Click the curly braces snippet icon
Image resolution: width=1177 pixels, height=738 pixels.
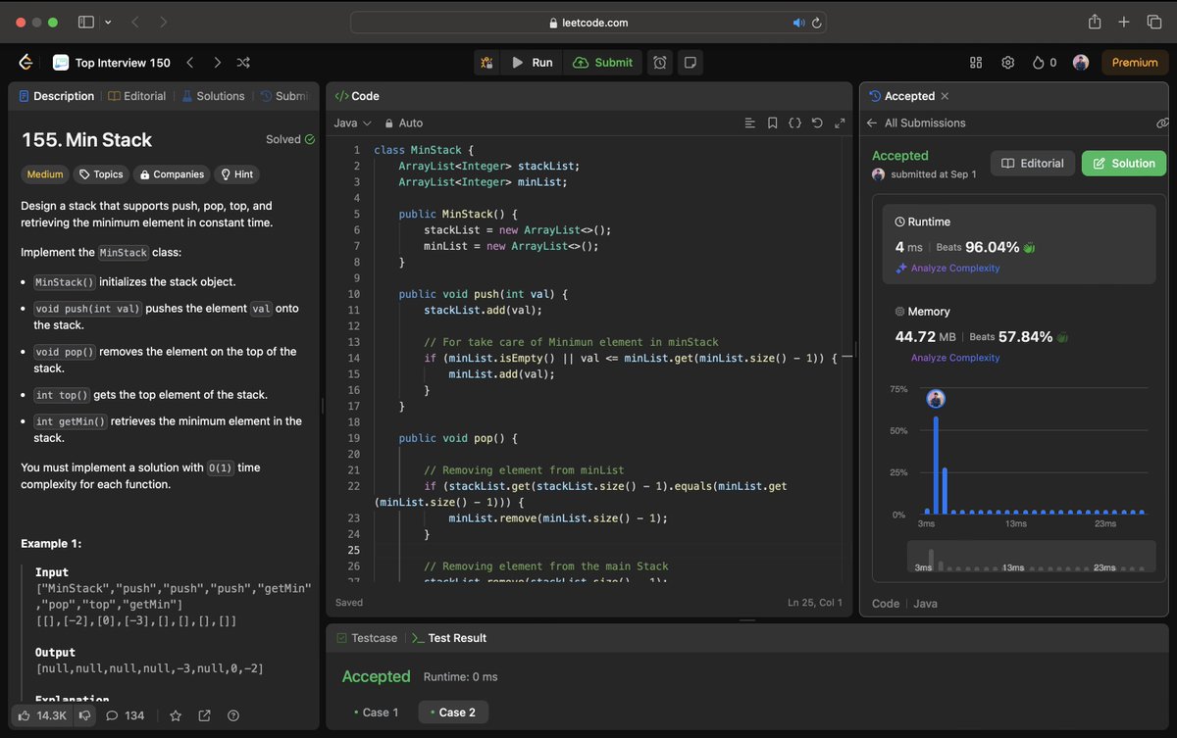click(795, 123)
